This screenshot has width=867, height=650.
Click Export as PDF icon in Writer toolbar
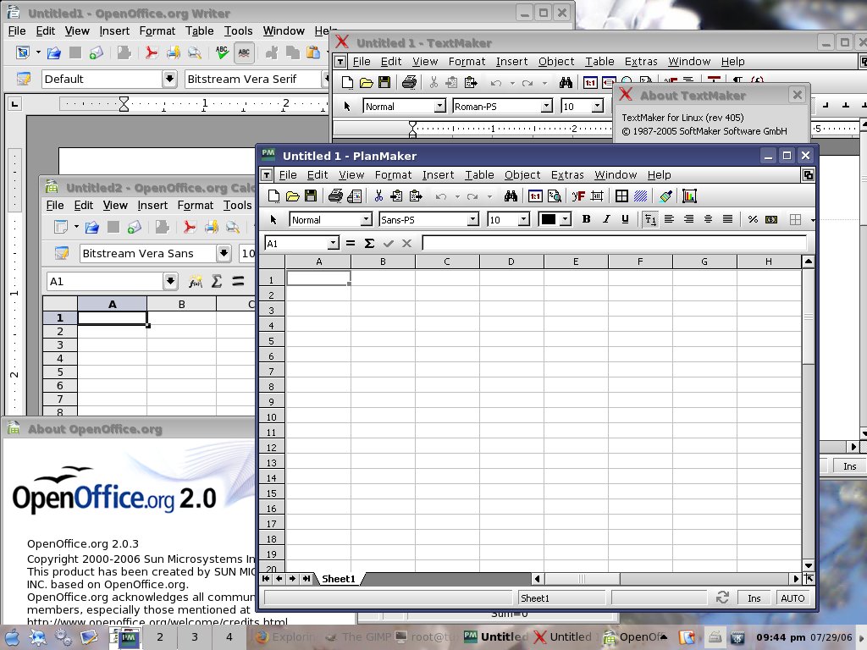pyautogui.click(x=151, y=52)
